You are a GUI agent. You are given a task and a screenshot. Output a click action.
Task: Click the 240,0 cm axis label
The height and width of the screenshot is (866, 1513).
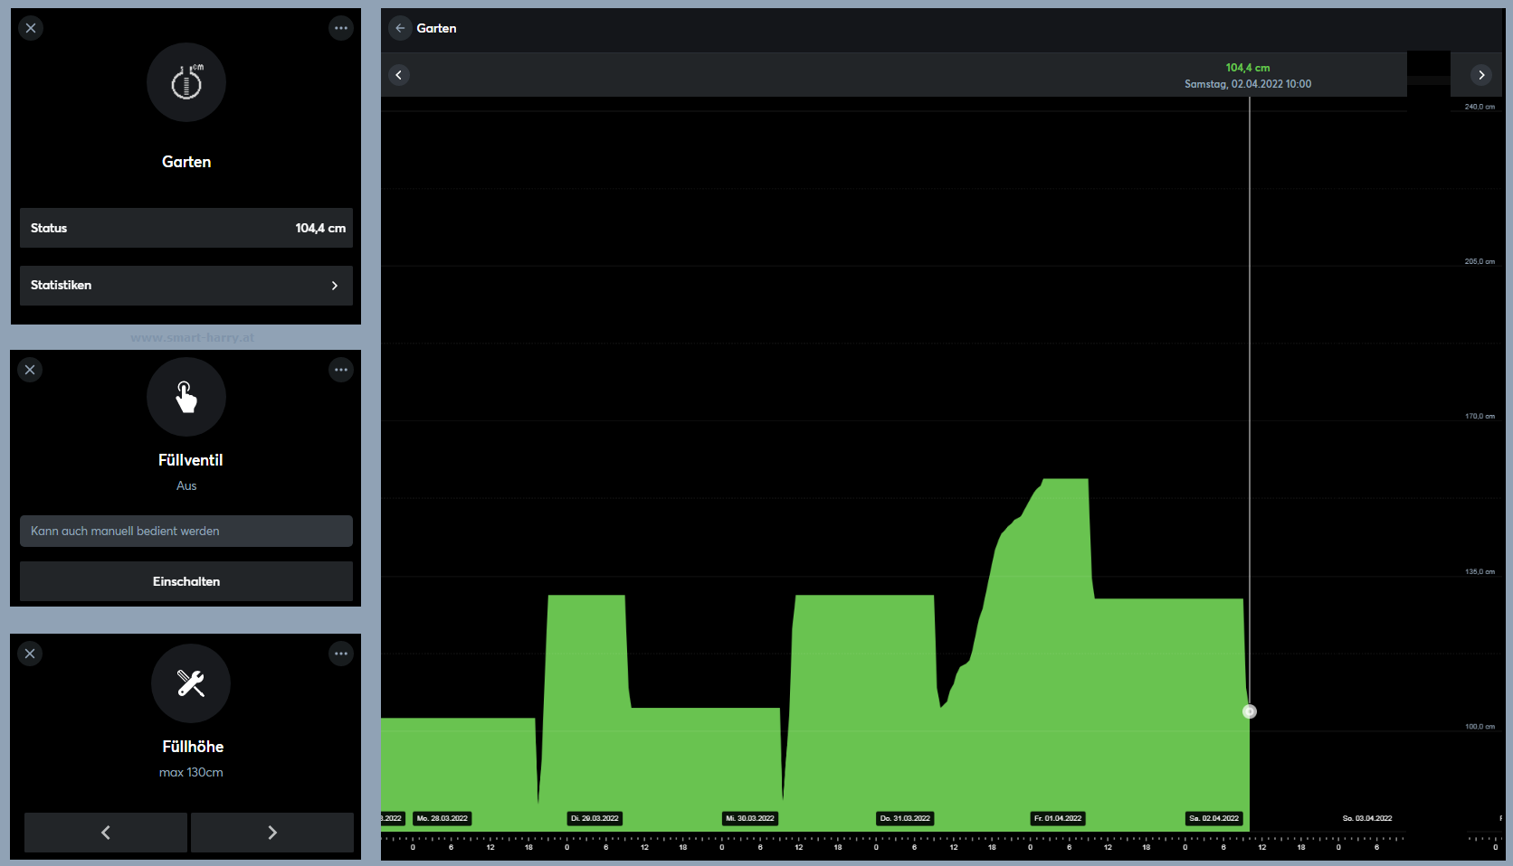(x=1480, y=107)
